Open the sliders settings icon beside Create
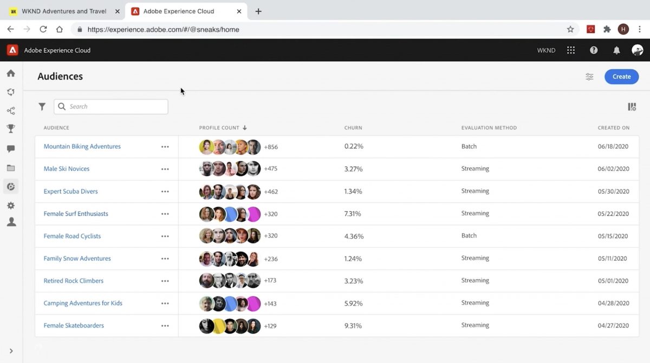Image resolution: width=650 pixels, height=363 pixels. [589, 77]
